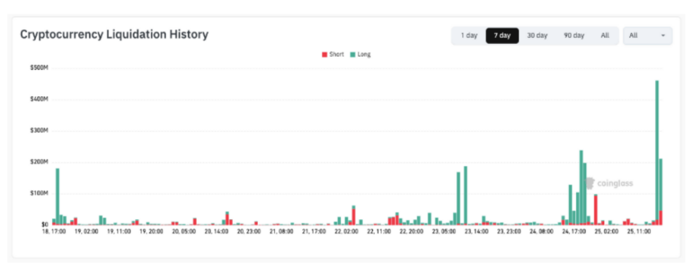Click the $300M y-axis label

39,131
